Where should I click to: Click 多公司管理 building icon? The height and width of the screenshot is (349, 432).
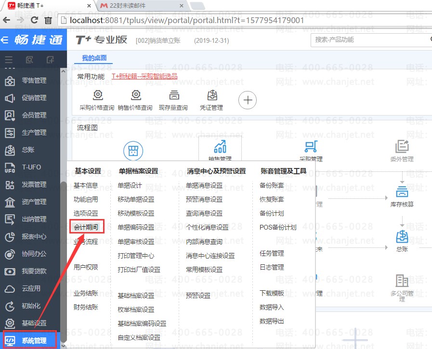(402, 281)
